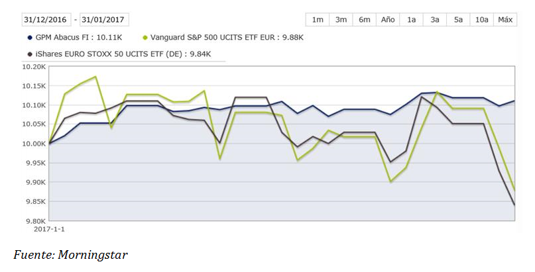535x272 pixels.
Task: Show the Máx time range
Action: [506, 20]
